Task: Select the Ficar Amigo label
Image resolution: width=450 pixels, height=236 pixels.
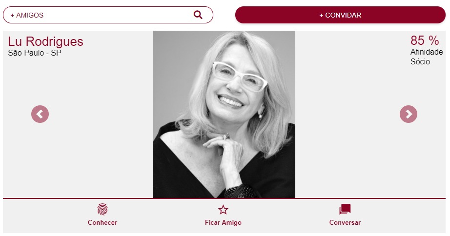Action: click(223, 222)
